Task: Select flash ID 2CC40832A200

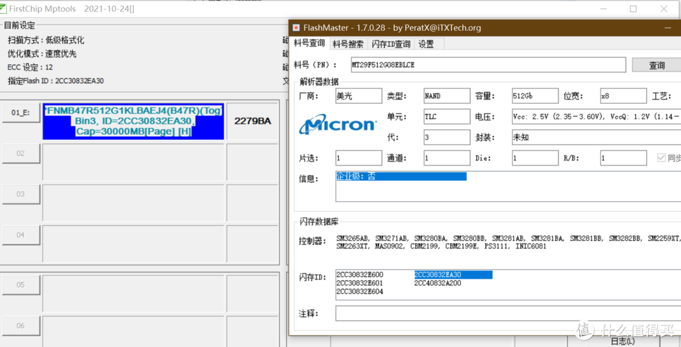Action: [438, 283]
